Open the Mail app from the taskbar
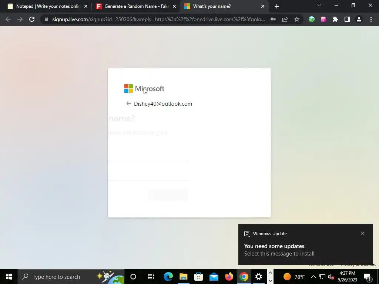This screenshot has height=284, width=379. click(x=214, y=277)
